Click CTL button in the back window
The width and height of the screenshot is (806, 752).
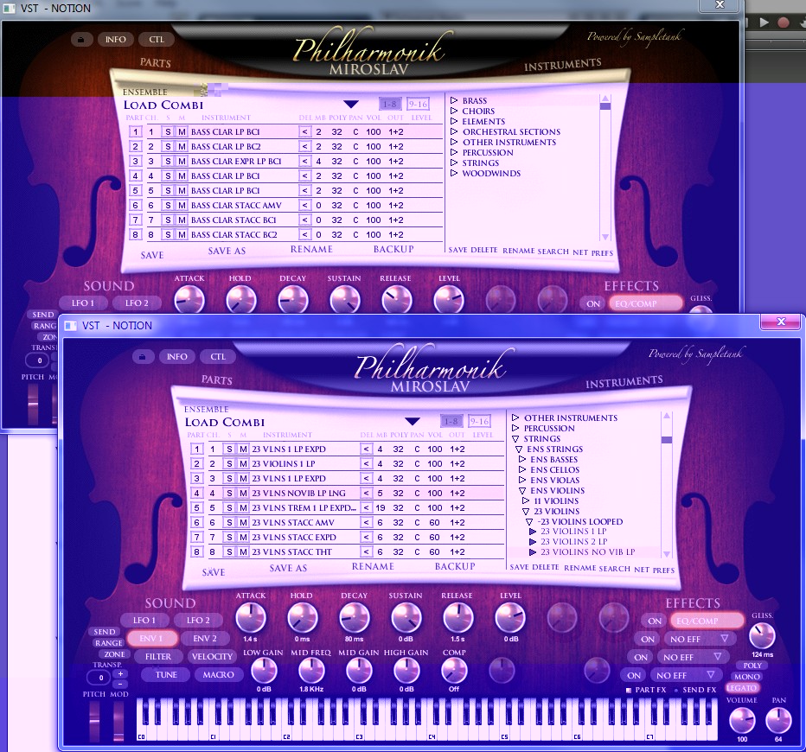(x=157, y=40)
